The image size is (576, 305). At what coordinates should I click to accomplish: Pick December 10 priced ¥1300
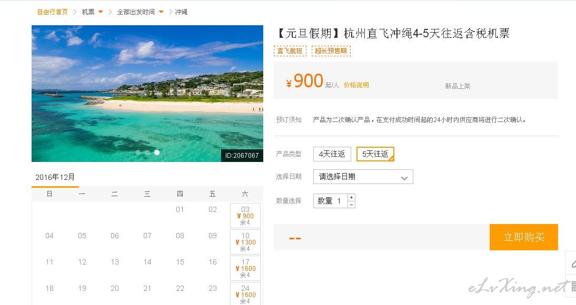(245, 242)
